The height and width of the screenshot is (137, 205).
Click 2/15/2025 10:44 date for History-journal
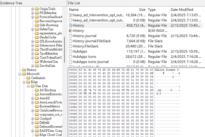point(185,36)
